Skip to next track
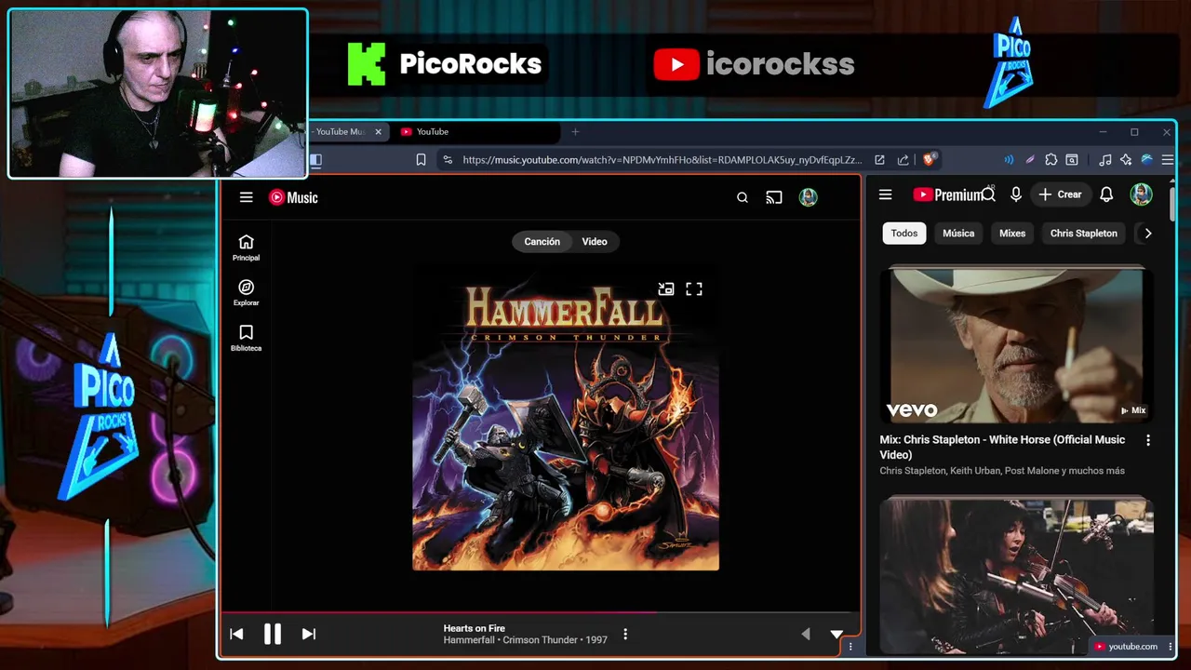Screen dimensions: 1191x670 click(309, 634)
